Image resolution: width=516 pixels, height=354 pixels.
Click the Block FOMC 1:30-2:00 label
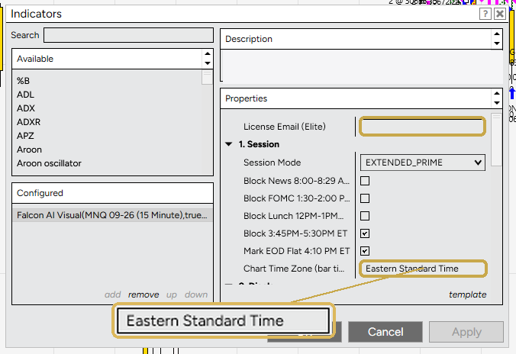296,198
